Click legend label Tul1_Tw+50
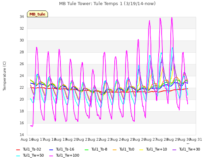Viewport: 216px width, 162px height. (x=33, y=155)
